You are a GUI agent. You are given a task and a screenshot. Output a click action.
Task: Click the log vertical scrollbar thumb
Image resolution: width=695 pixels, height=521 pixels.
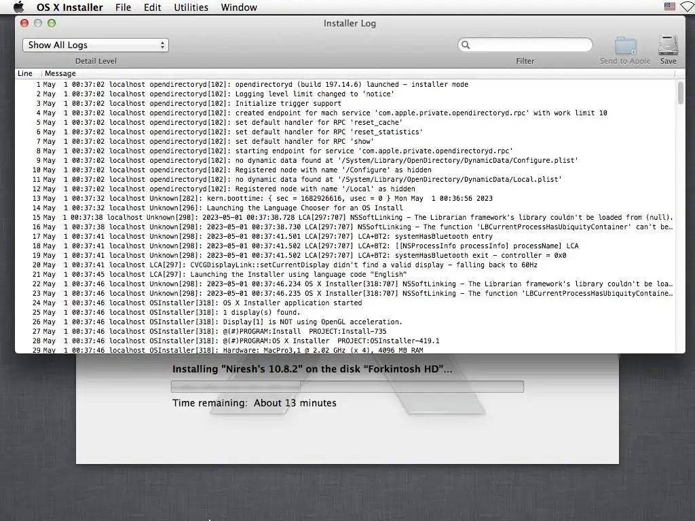pyautogui.click(x=680, y=93)
